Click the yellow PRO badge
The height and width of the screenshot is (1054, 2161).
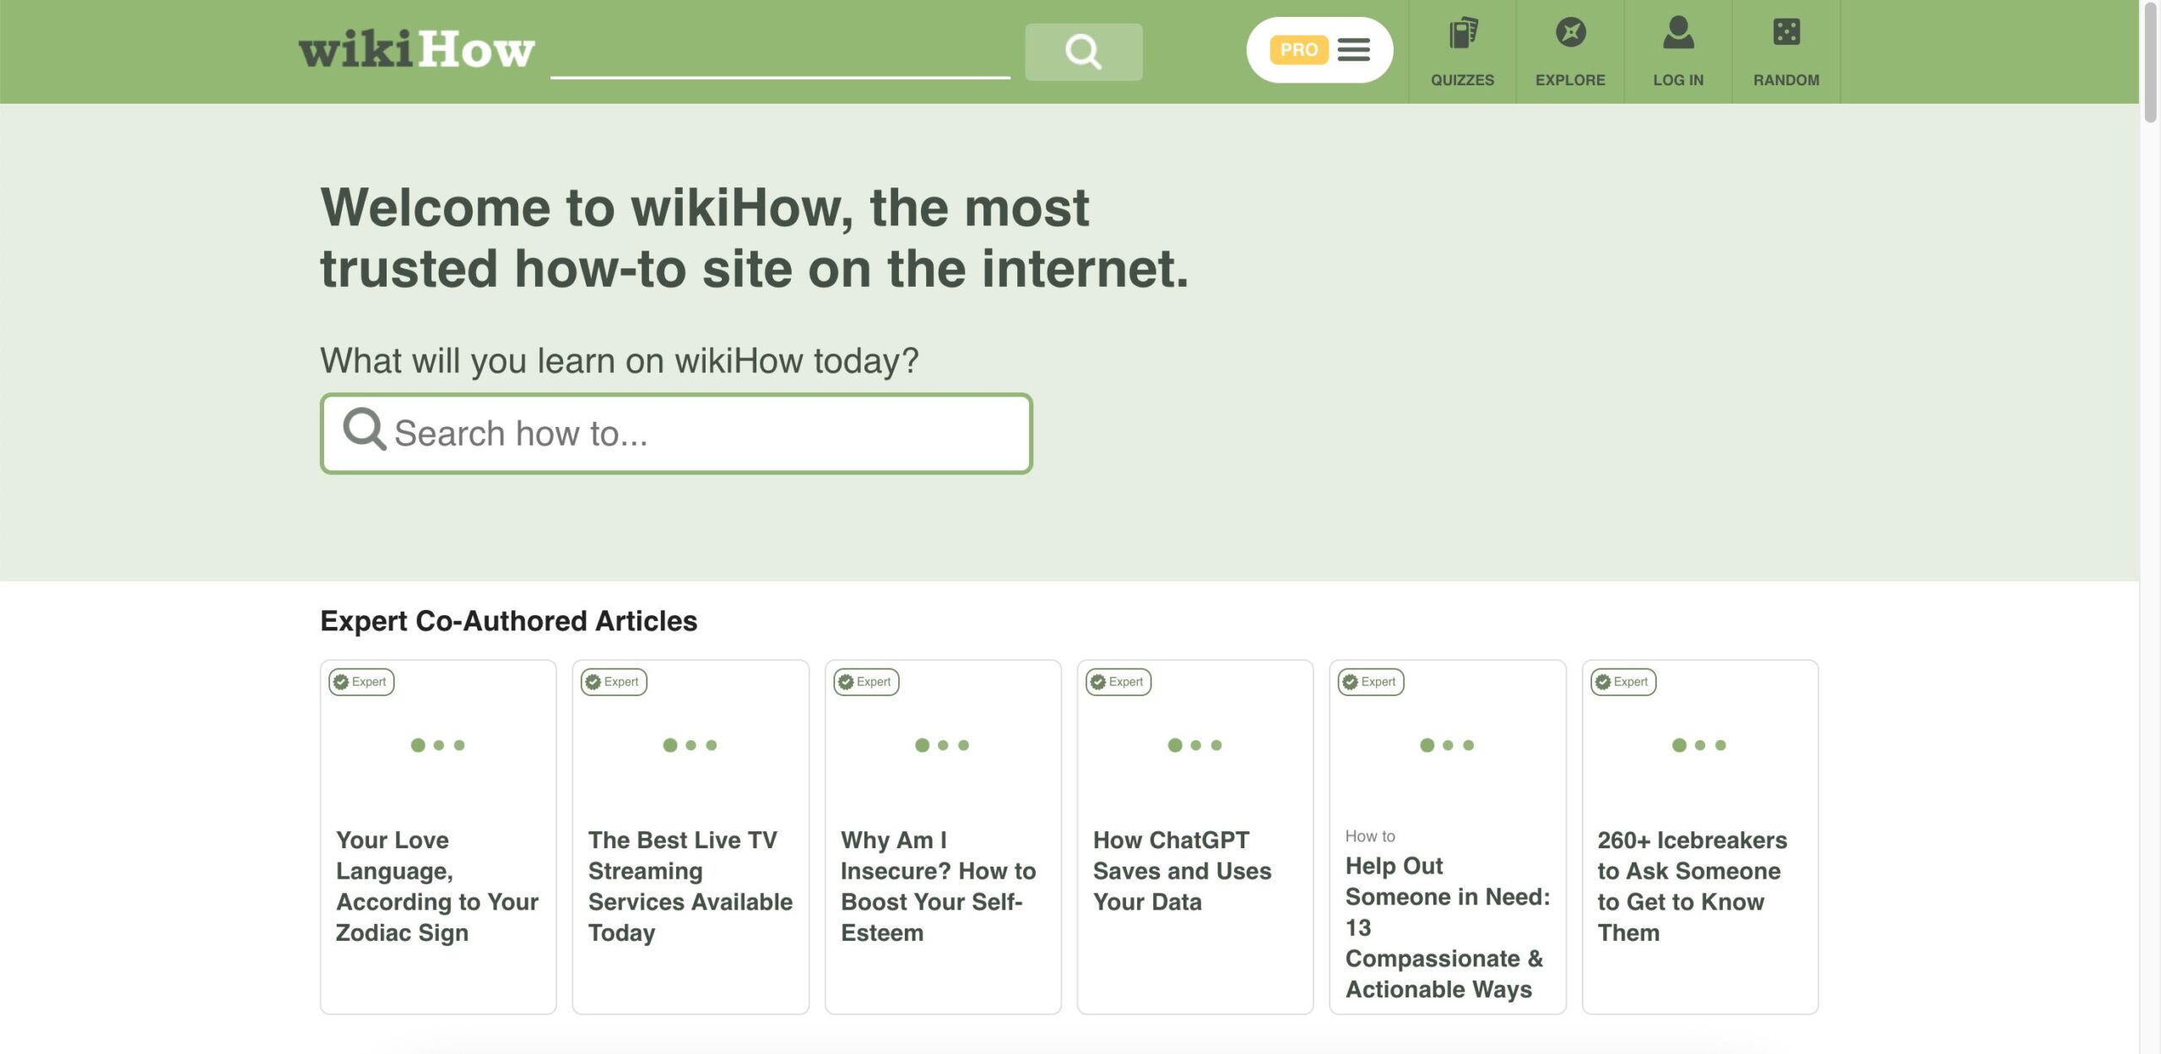point(1298,50)
